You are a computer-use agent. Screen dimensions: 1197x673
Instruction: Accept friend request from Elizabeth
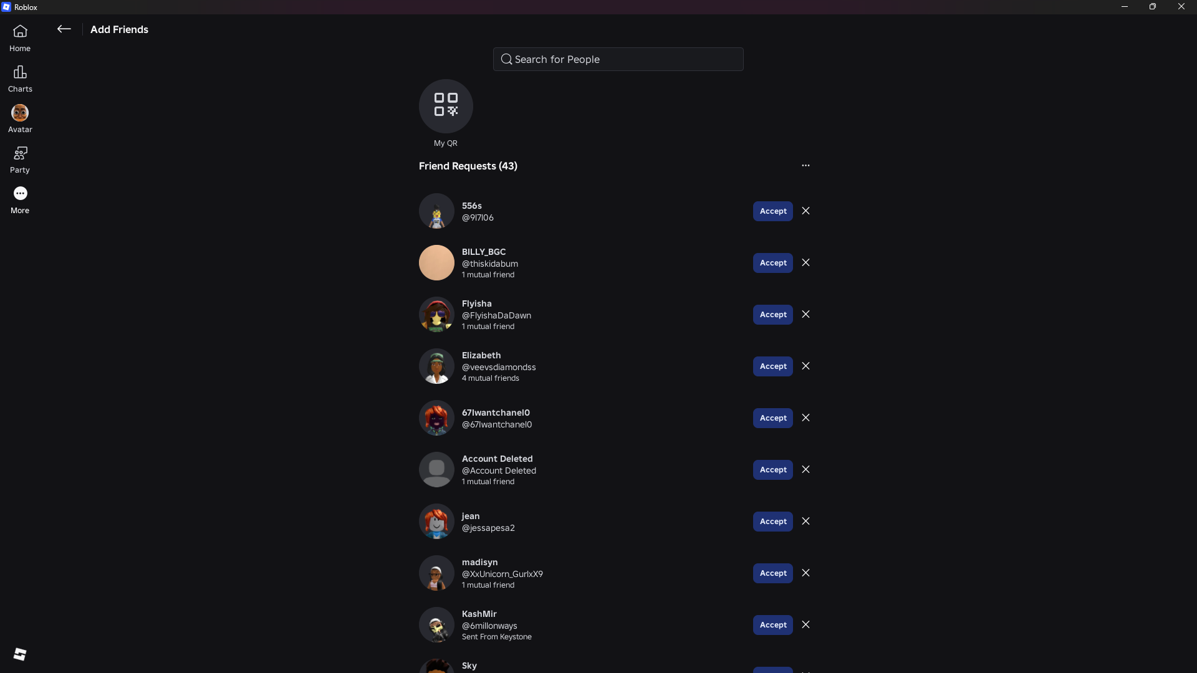[x=772, y=366]
